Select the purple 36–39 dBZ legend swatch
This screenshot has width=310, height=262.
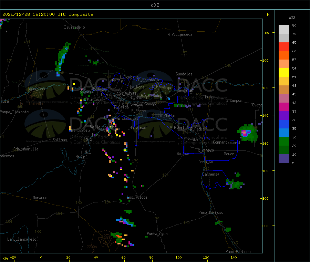[x=284, y=116]
